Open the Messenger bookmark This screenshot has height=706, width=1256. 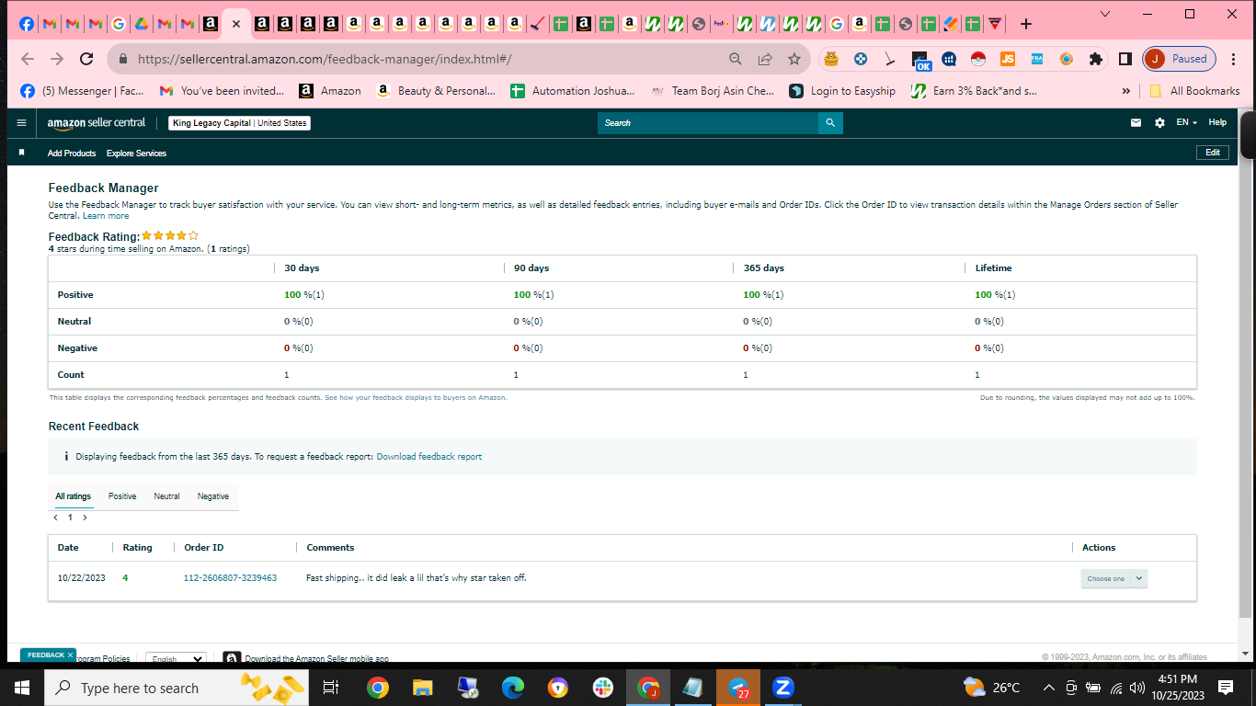[82, 91]
